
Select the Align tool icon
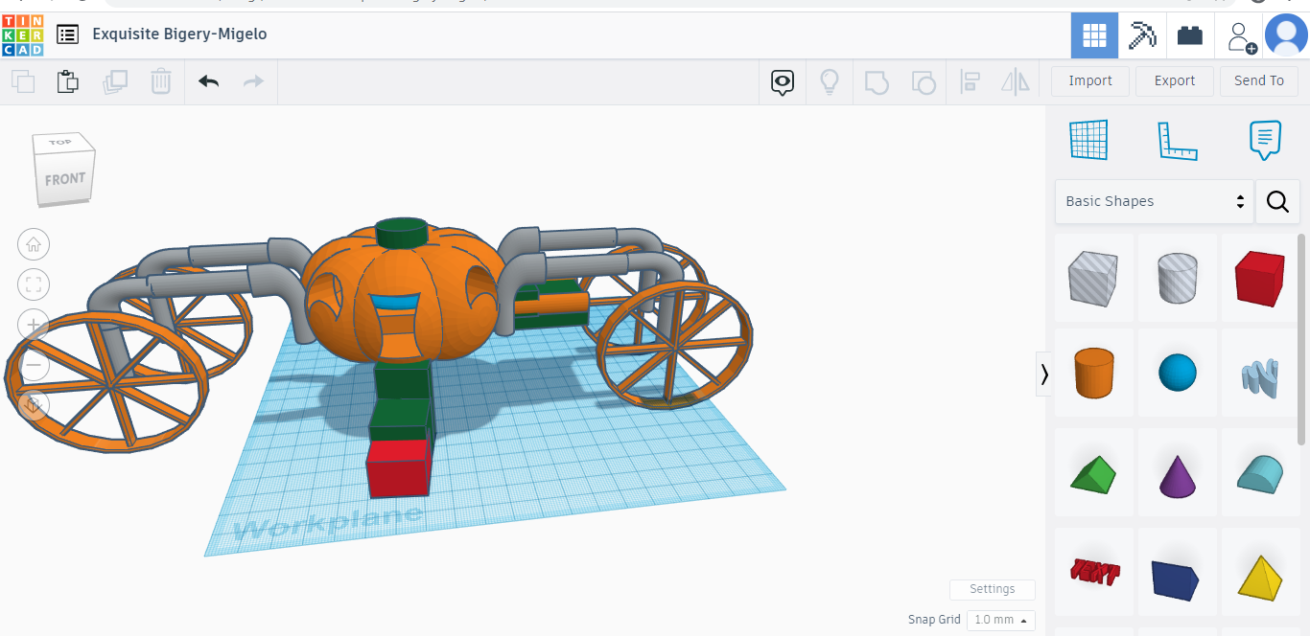pyautogui.click(x=970, y=81)
